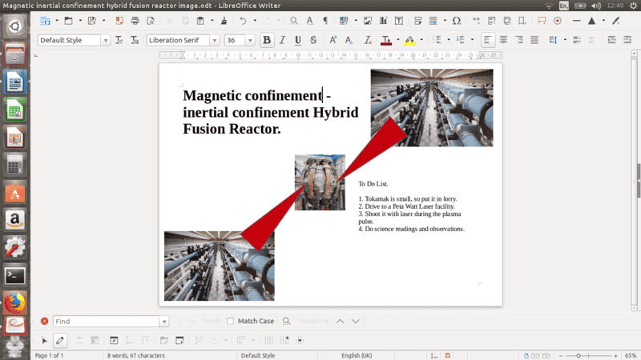The height and width of the screenshot is (360, 641).
Task: Click the undo arrow
Action: pyautogui.click(x=243, y=20)
